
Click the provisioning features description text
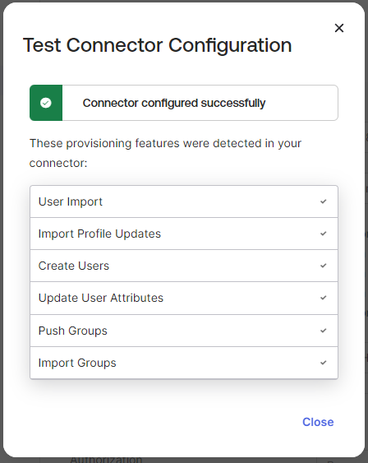click(165, 153)
